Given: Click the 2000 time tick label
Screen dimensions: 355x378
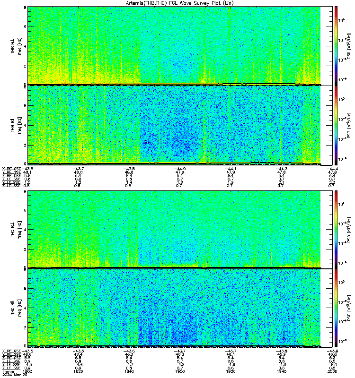Looking at the screenshot, I should (332, 371).
